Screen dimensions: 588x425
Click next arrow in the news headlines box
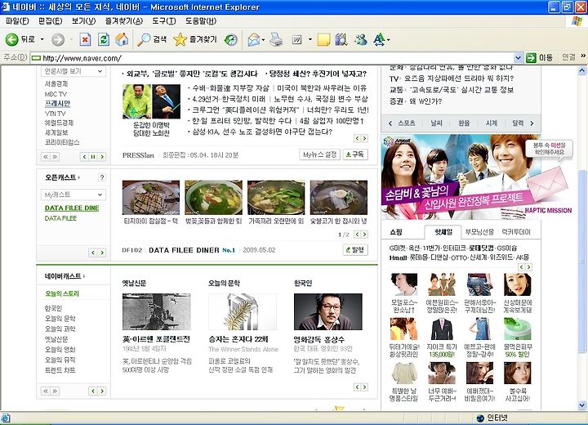[x=364, y=139]
